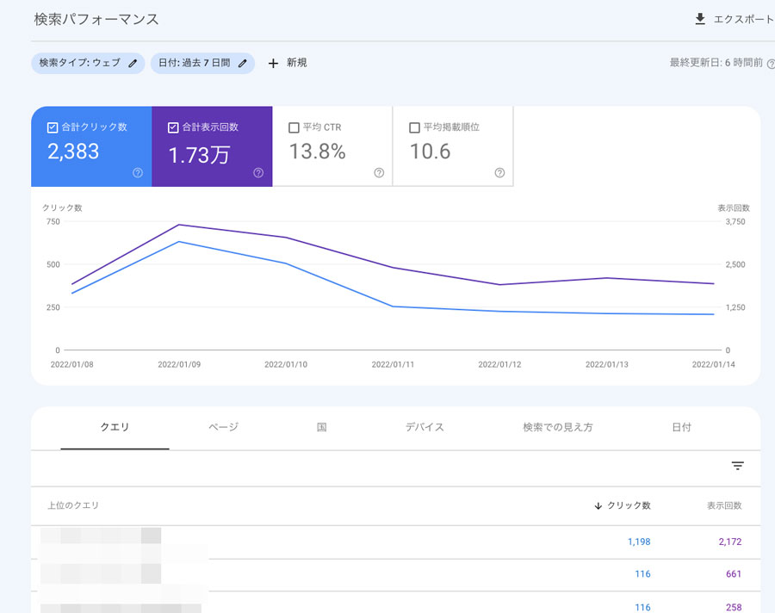Switch to the ページ tab

pyautogui.click(x=223, y=427)
